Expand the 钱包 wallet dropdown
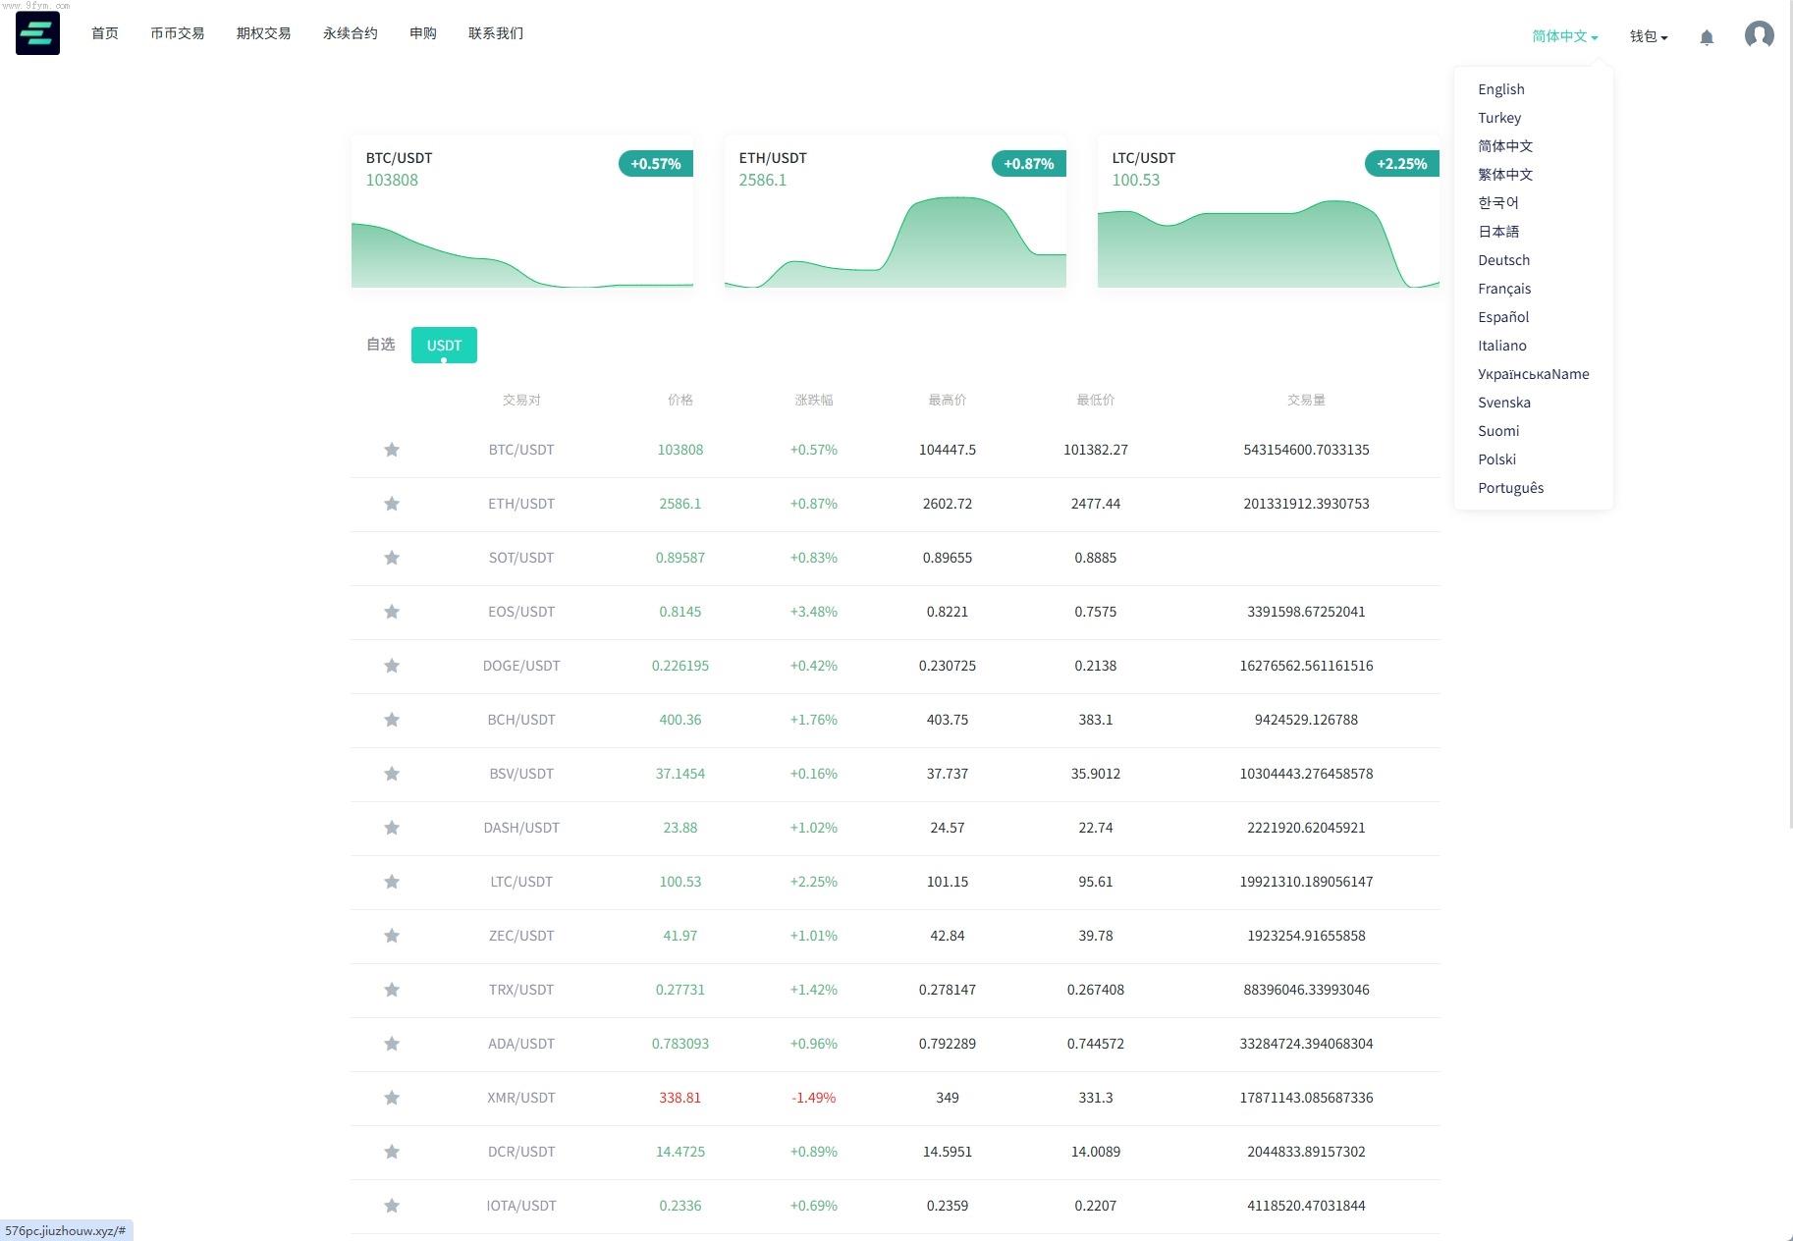The width and height of the screenshot is (1793, 1241). pos(1648,36)
